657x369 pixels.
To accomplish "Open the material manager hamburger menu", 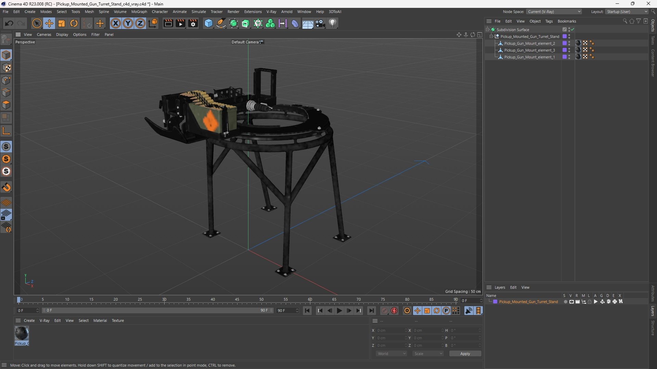I will click(18, 320).
